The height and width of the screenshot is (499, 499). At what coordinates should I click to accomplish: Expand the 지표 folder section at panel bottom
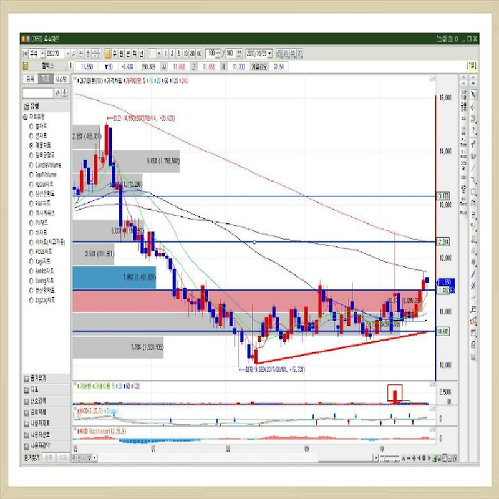click(46, 389)
